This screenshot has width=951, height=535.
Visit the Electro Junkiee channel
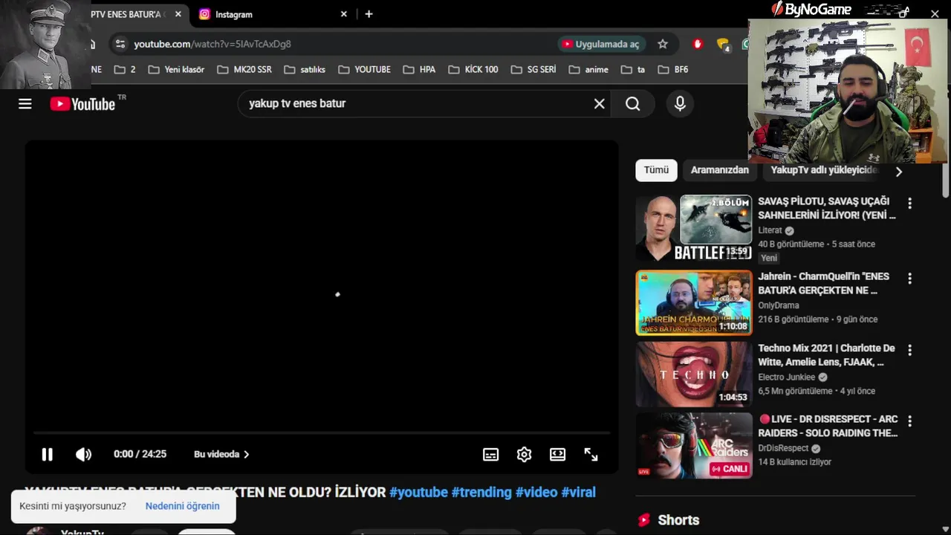click(x=786, y=377)
